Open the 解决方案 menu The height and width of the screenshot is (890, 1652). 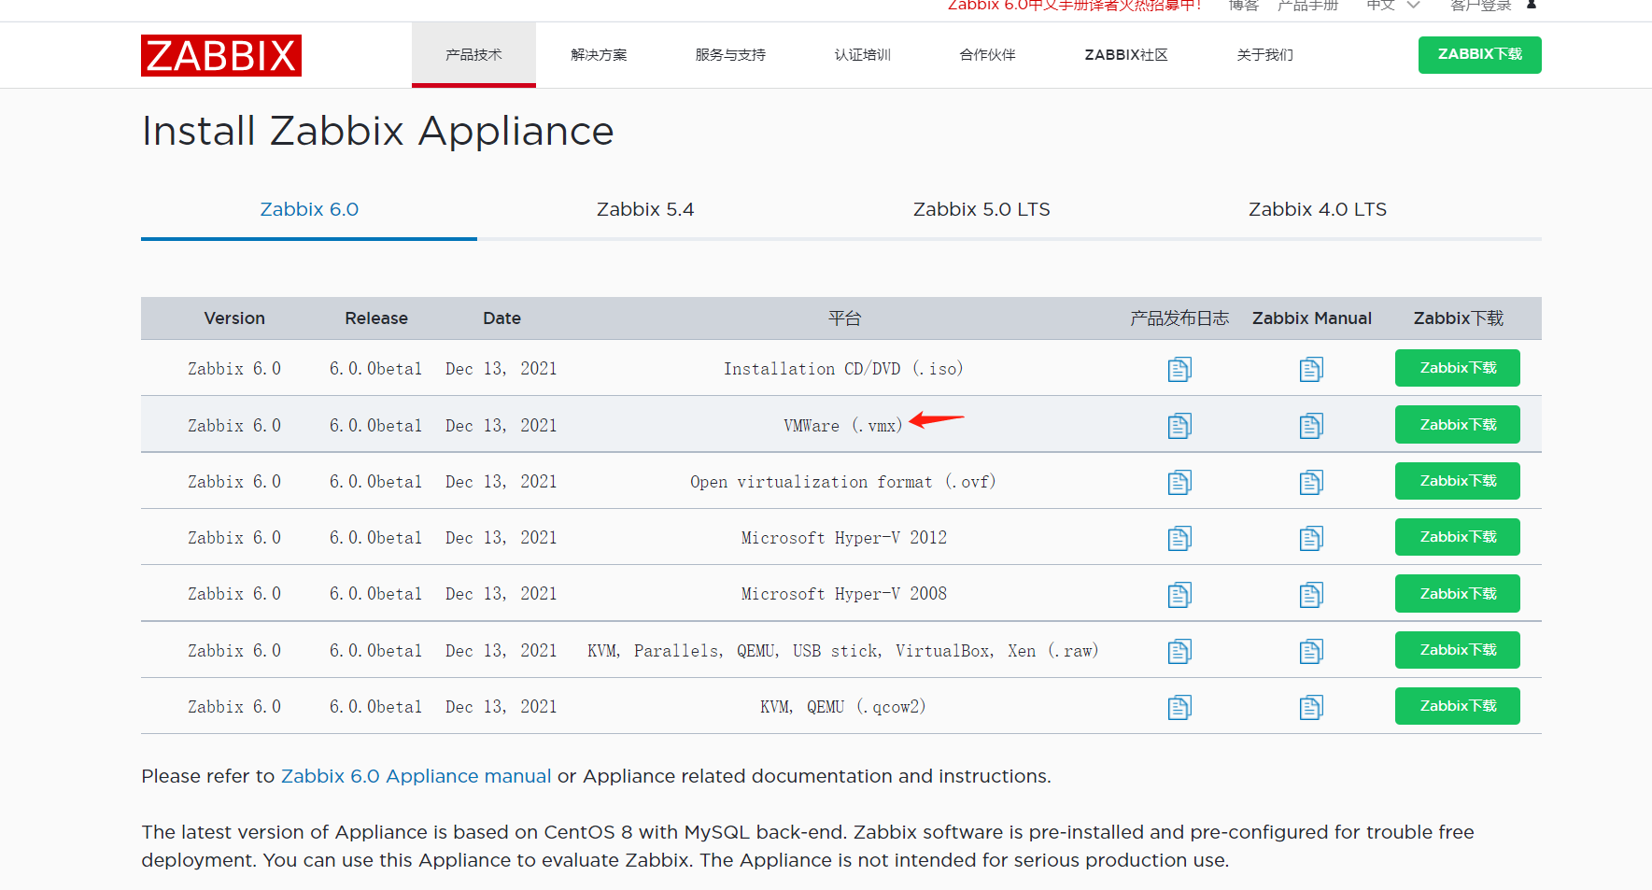[598, 54]
